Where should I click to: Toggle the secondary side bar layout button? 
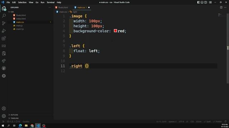[205, 2]
